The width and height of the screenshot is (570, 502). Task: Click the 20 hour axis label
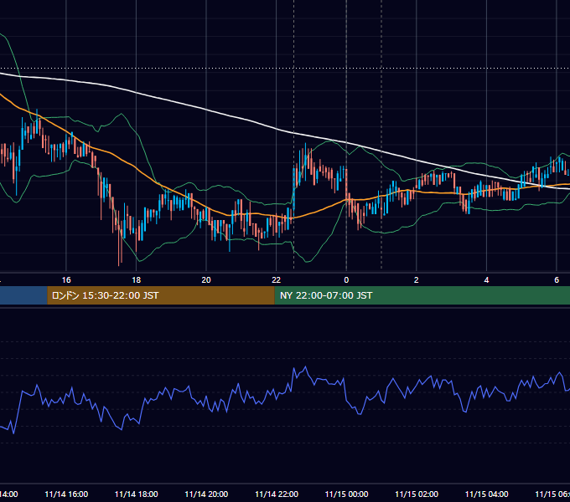206,280
